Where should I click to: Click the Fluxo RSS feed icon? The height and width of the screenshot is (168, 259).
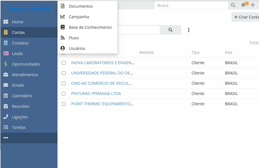pos(63,38)
